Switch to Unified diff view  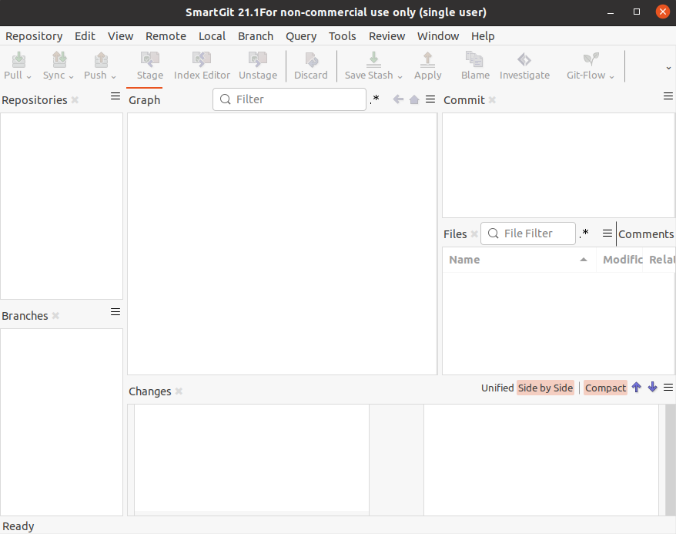(x=497, y=388)
